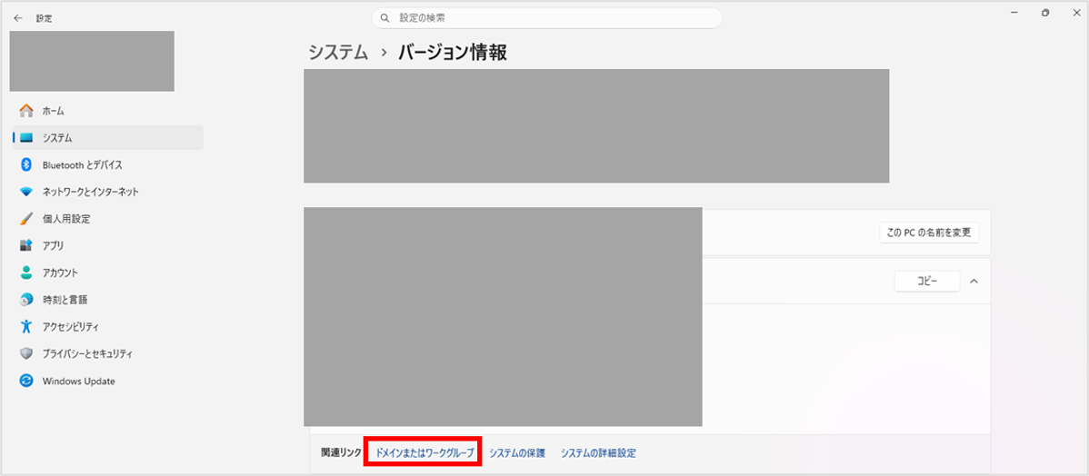Viewport: 1089px width, 476px height.
Task: Click バージョン情報 page heading
Action: pyautogui.click(x=453, y=53)
